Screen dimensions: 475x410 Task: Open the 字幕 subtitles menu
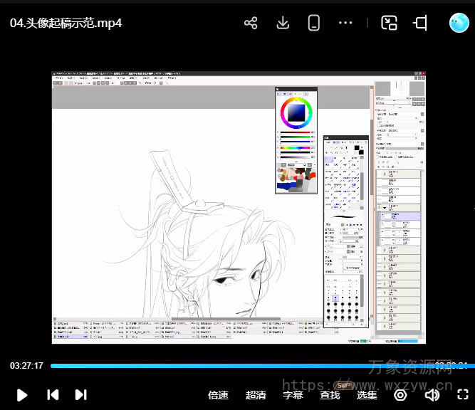pyautogui.click(x=293, y=395)
